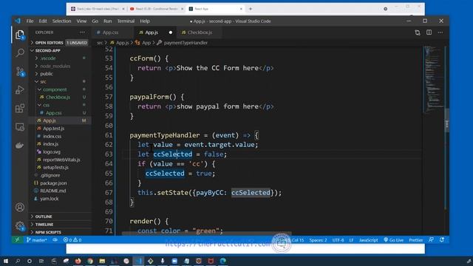Expand the .vscode folder
473x266 pixels.
click(x=48, y=58)
